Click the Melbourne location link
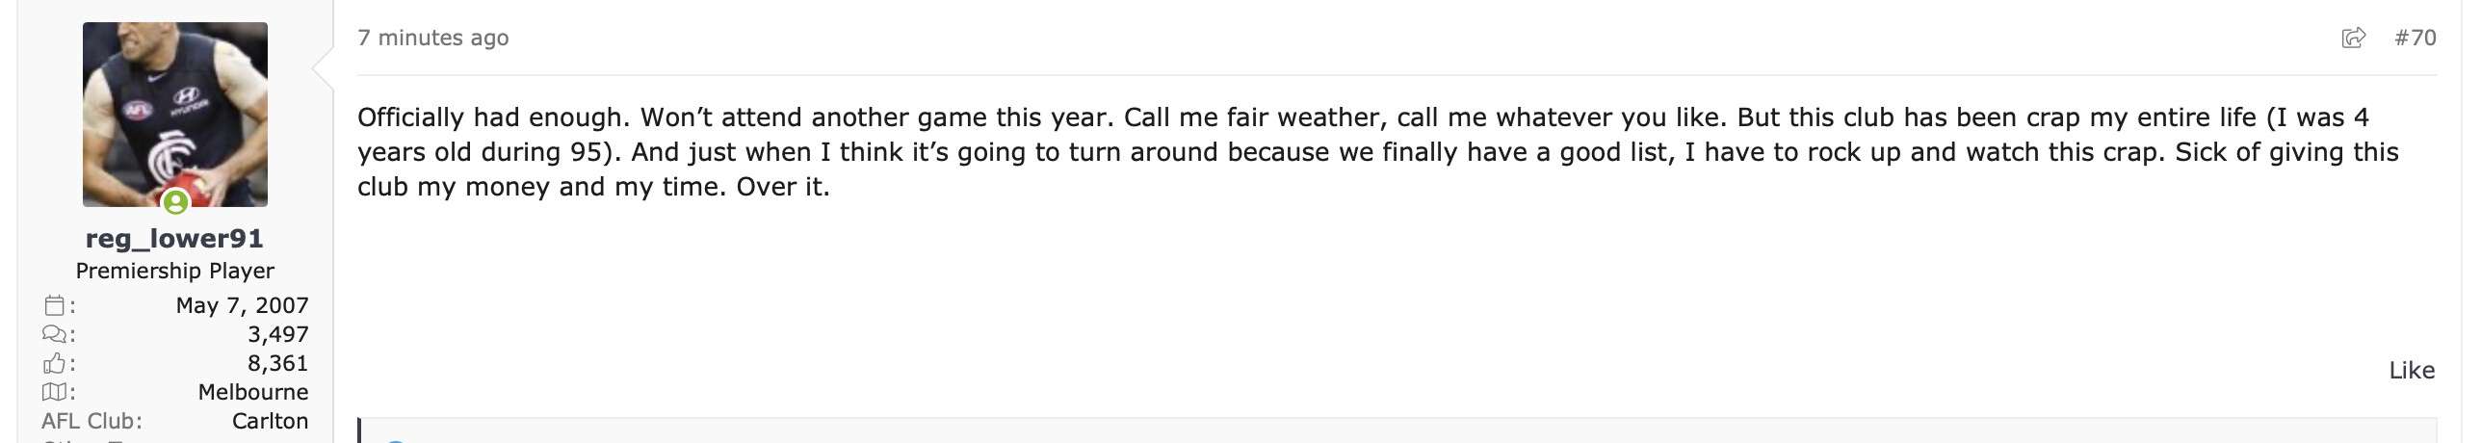Viewport: 2481px width, 443px height. [x=253, y=392]
